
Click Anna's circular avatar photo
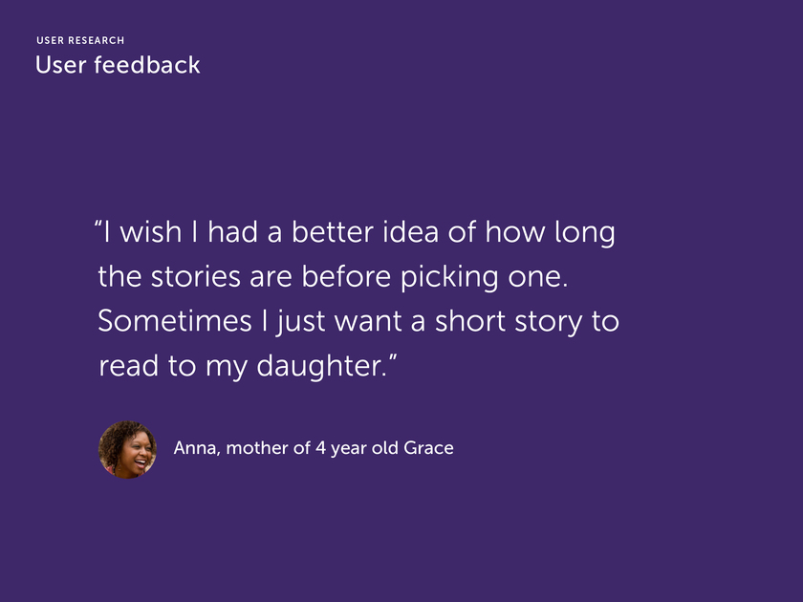click(127, 449)
